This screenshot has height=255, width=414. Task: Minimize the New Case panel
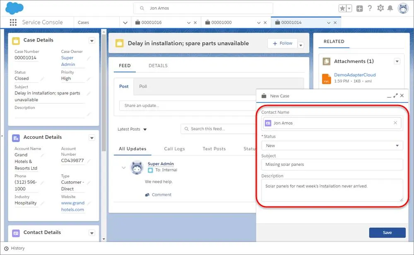click(389, 96)
